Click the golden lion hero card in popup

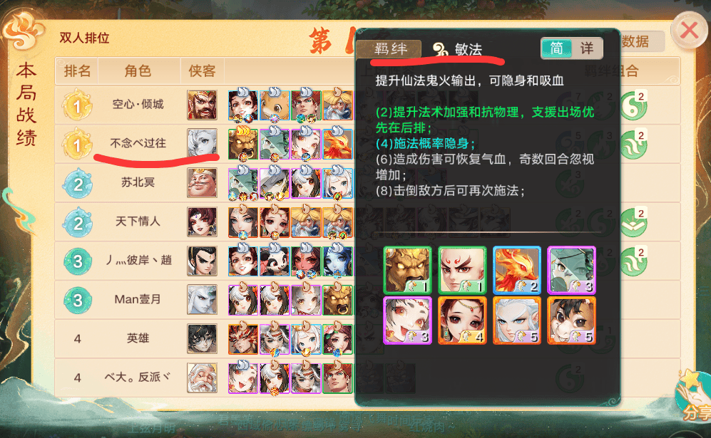click(407, 270)
